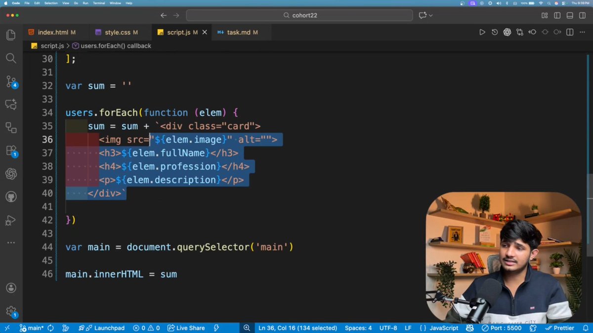Click the battery level indicator in the menu bar

pos(527,3)
